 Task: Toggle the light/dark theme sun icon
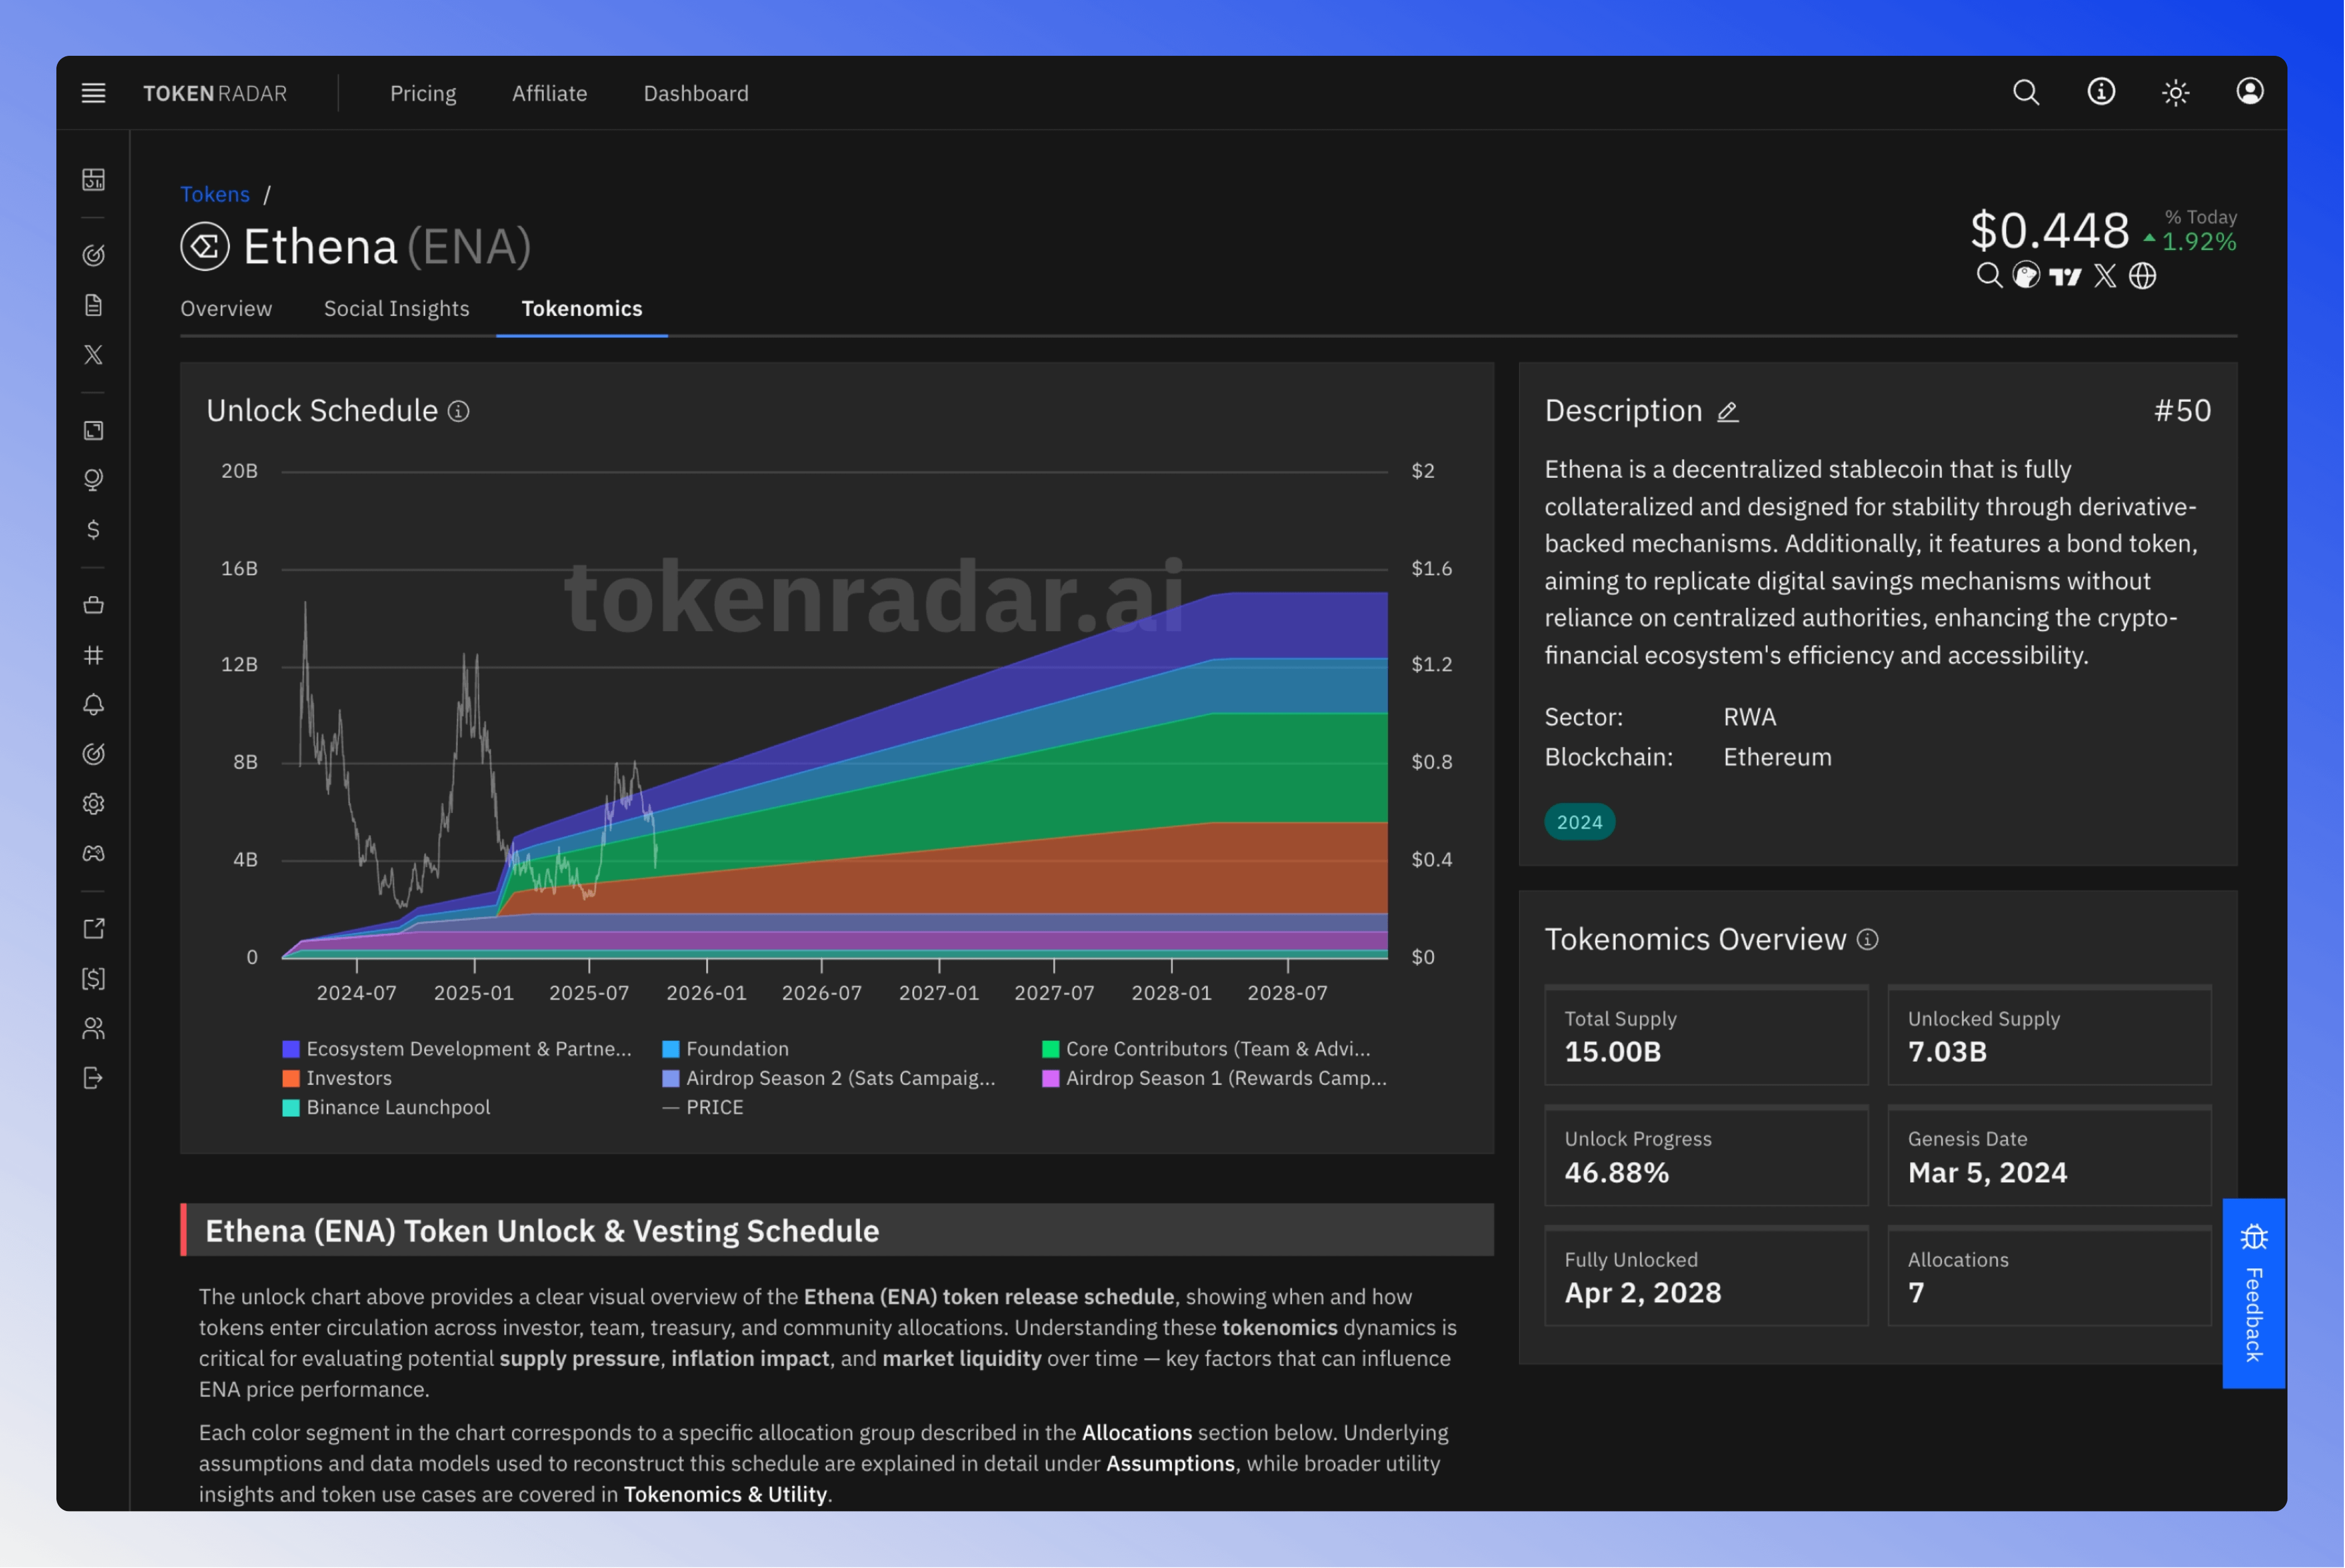pos(2175,93)
